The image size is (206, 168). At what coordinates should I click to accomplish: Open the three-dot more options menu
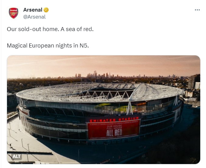coord(197,10)
